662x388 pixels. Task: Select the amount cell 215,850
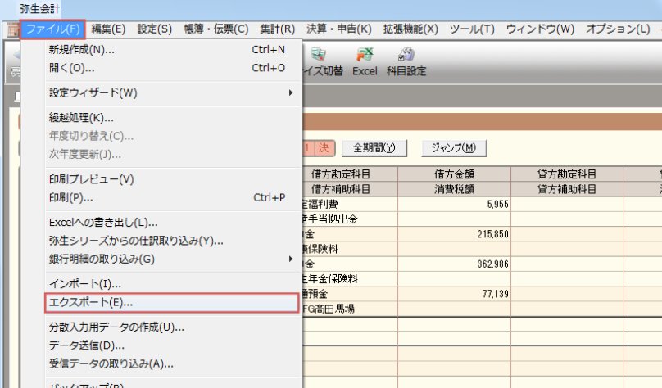pyautogui.click(x=454, y=234)
